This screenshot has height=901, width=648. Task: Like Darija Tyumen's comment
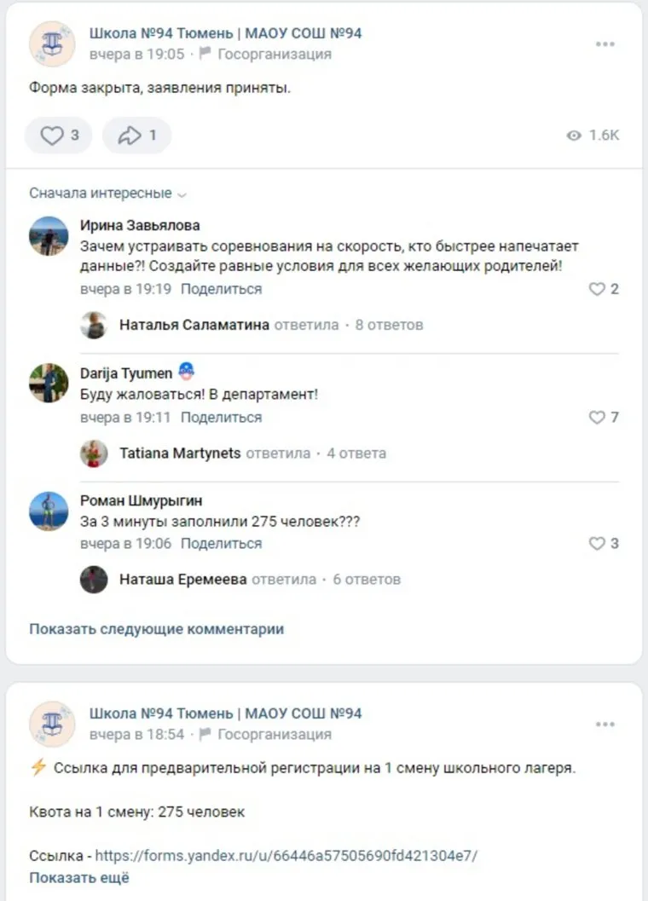(598, 418)
